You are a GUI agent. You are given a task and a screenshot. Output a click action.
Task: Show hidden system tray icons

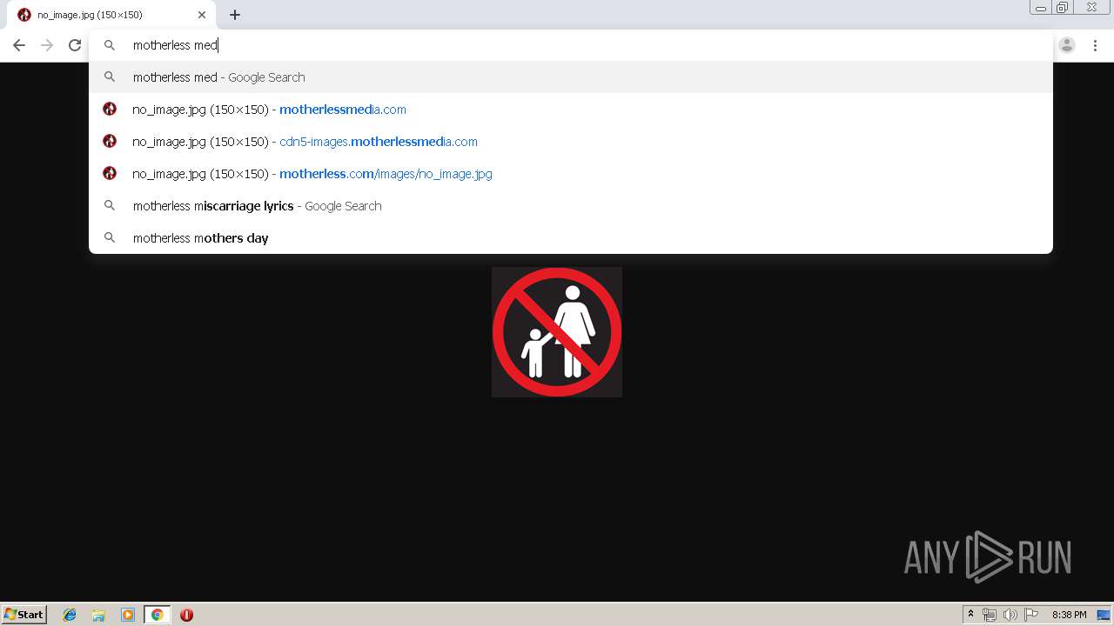click(970, 615)
